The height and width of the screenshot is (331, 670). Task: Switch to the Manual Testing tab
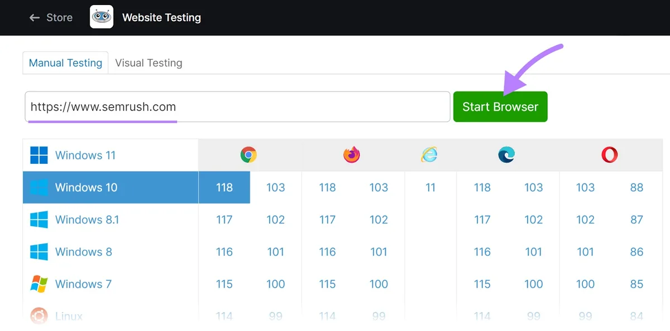click(65, 63)
